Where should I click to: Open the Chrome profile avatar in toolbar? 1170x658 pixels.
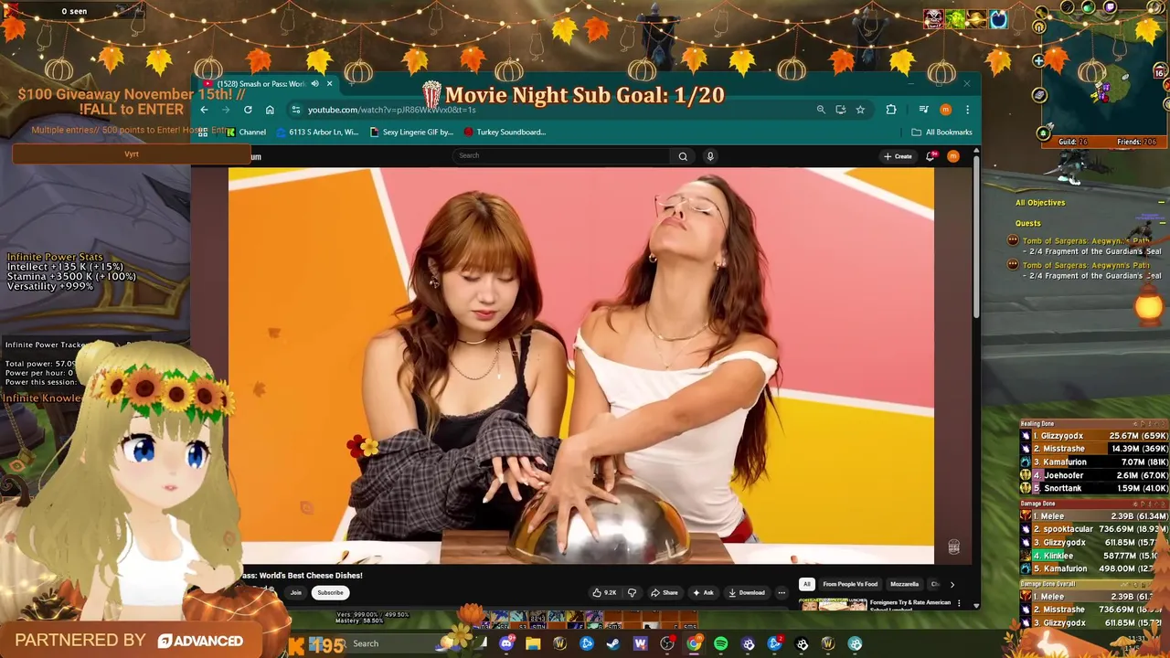tap(945, 110)
